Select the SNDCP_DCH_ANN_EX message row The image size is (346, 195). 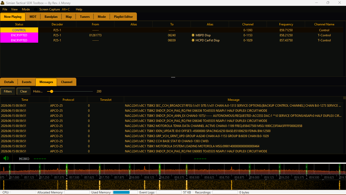click(x=171, y=116)
